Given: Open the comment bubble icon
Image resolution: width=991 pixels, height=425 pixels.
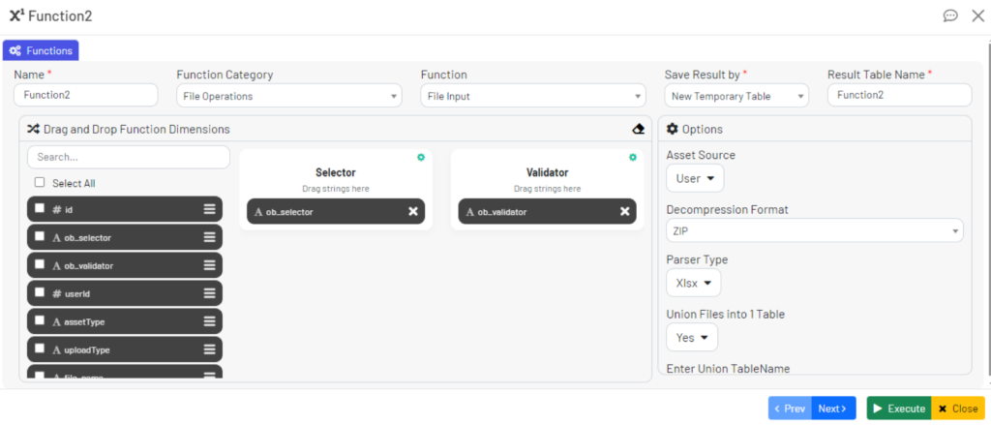Looking at the screenshot, I should [950, 15].
